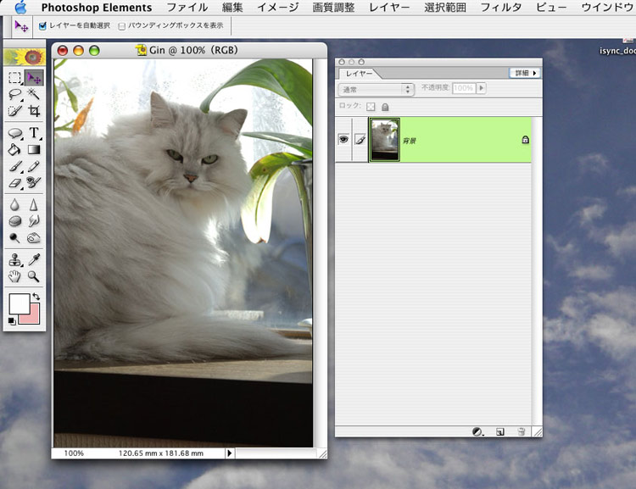The width and height of the screenshot is (636, 489).
Task: Click the foreground color swatch
Action: click(19, 303)
